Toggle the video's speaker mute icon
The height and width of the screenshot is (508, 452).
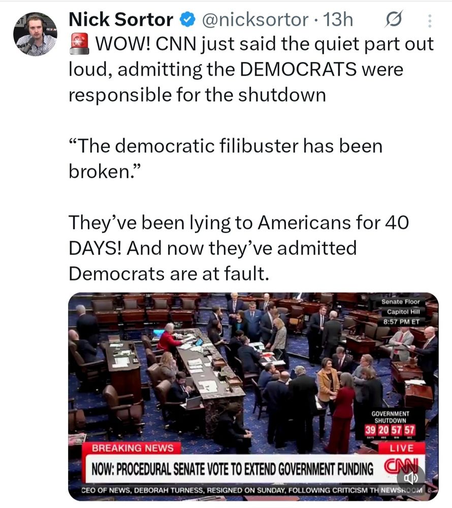point(411,477)
